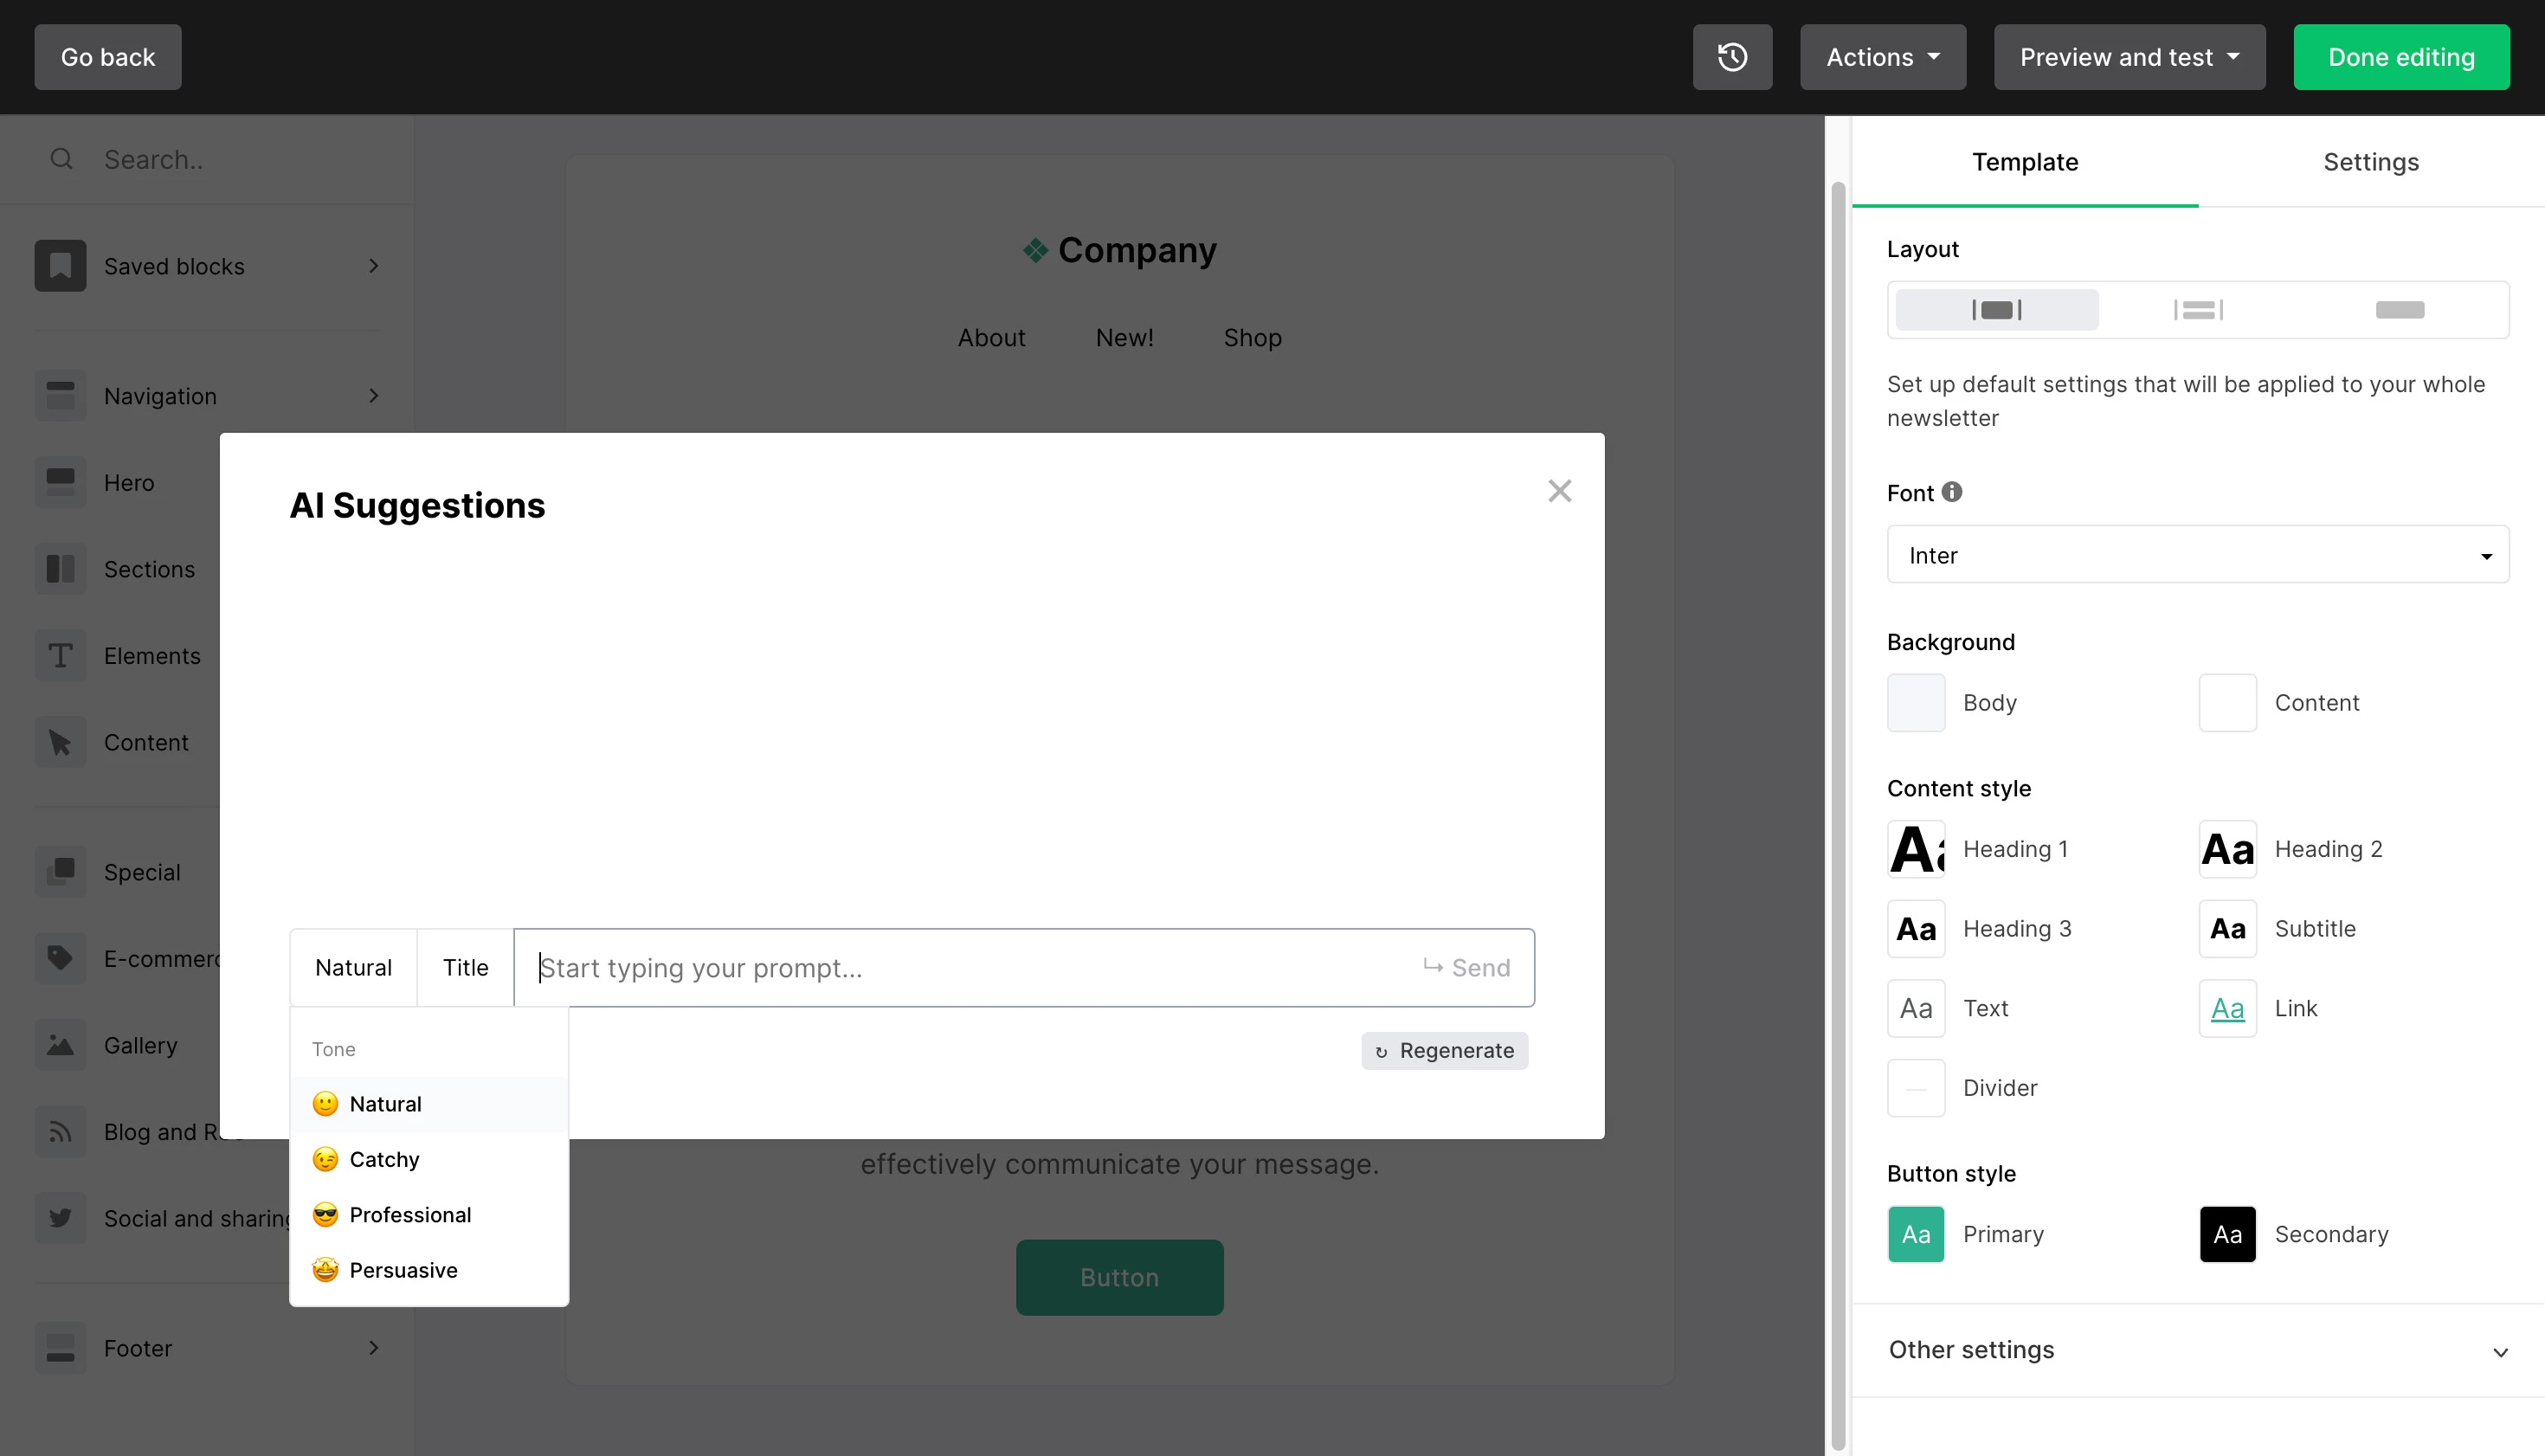Click the Saved blocks bookmark icon
This screenshot has height=1456, width=2545.
60,266
